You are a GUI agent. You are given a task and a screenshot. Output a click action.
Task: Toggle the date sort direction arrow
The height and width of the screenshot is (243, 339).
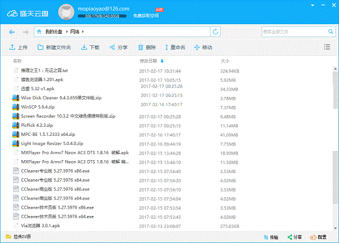pyautogui.click(x=162, y=61)
